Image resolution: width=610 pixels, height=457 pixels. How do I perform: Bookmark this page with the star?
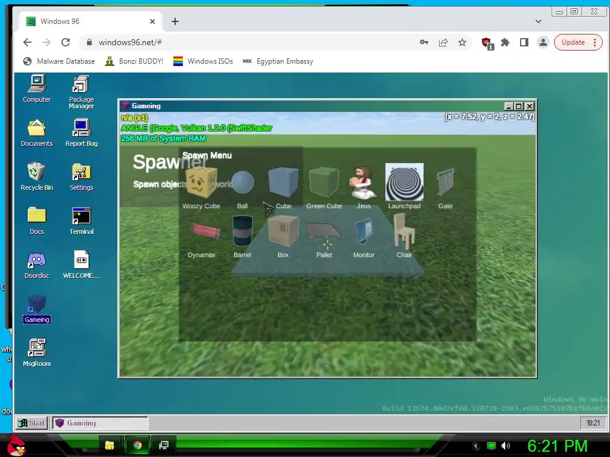(x=462, y=42)
